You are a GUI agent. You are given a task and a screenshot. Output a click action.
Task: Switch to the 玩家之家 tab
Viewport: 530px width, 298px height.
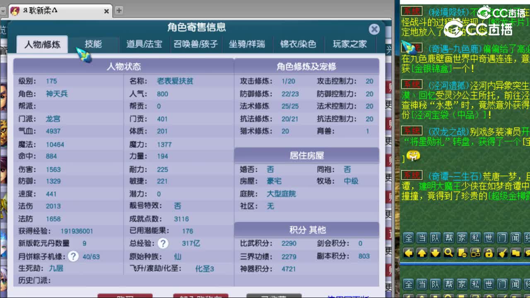click(349, 44)
